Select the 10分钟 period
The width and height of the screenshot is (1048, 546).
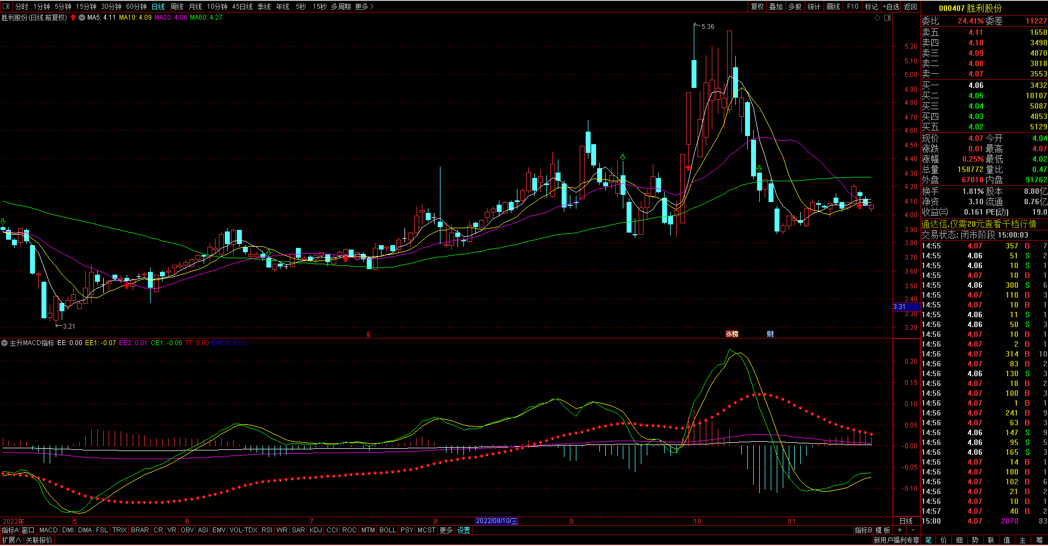pos(217,7)
